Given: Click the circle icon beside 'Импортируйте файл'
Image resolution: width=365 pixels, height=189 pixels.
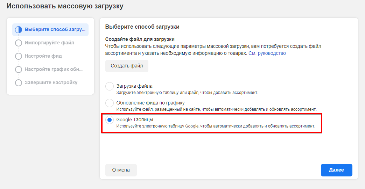Looking at the screenshot, I should coord(19,43).
